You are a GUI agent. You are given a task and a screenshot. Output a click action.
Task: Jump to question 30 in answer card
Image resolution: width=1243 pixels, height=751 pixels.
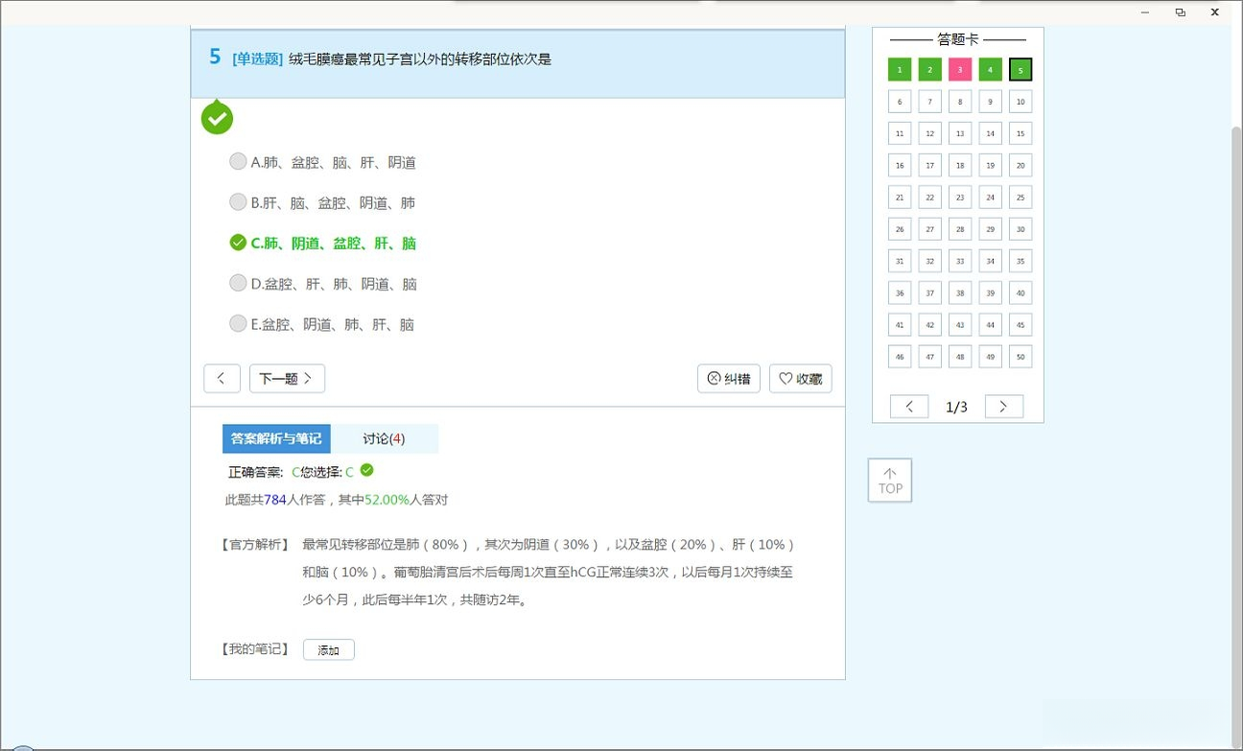coord(1020,229)
